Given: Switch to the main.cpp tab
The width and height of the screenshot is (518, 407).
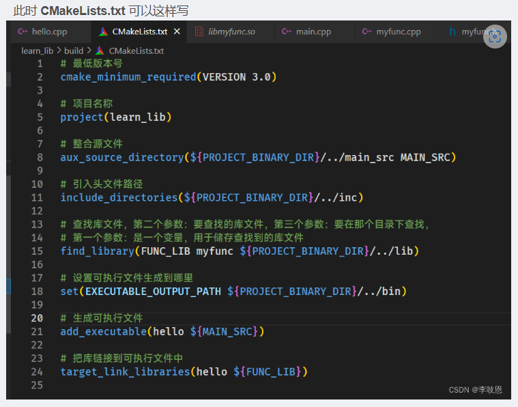Looking at the screenshot, I should point(315,31).
